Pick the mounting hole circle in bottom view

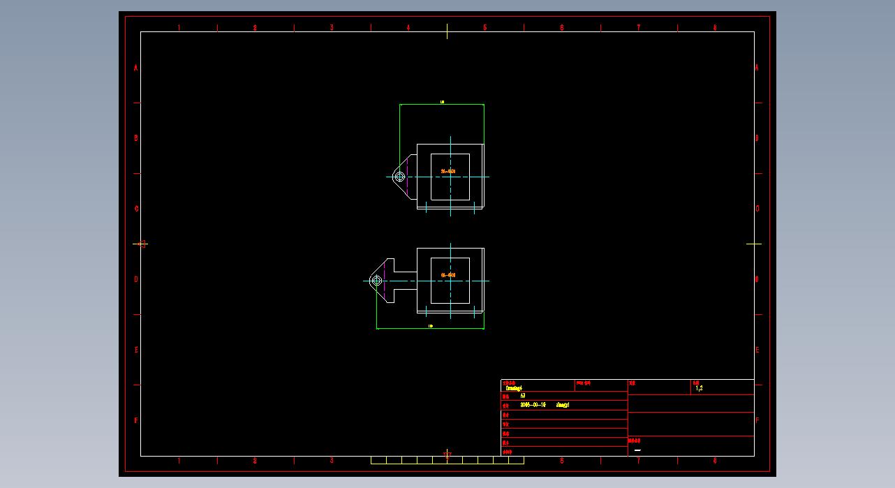coord(376,281)
